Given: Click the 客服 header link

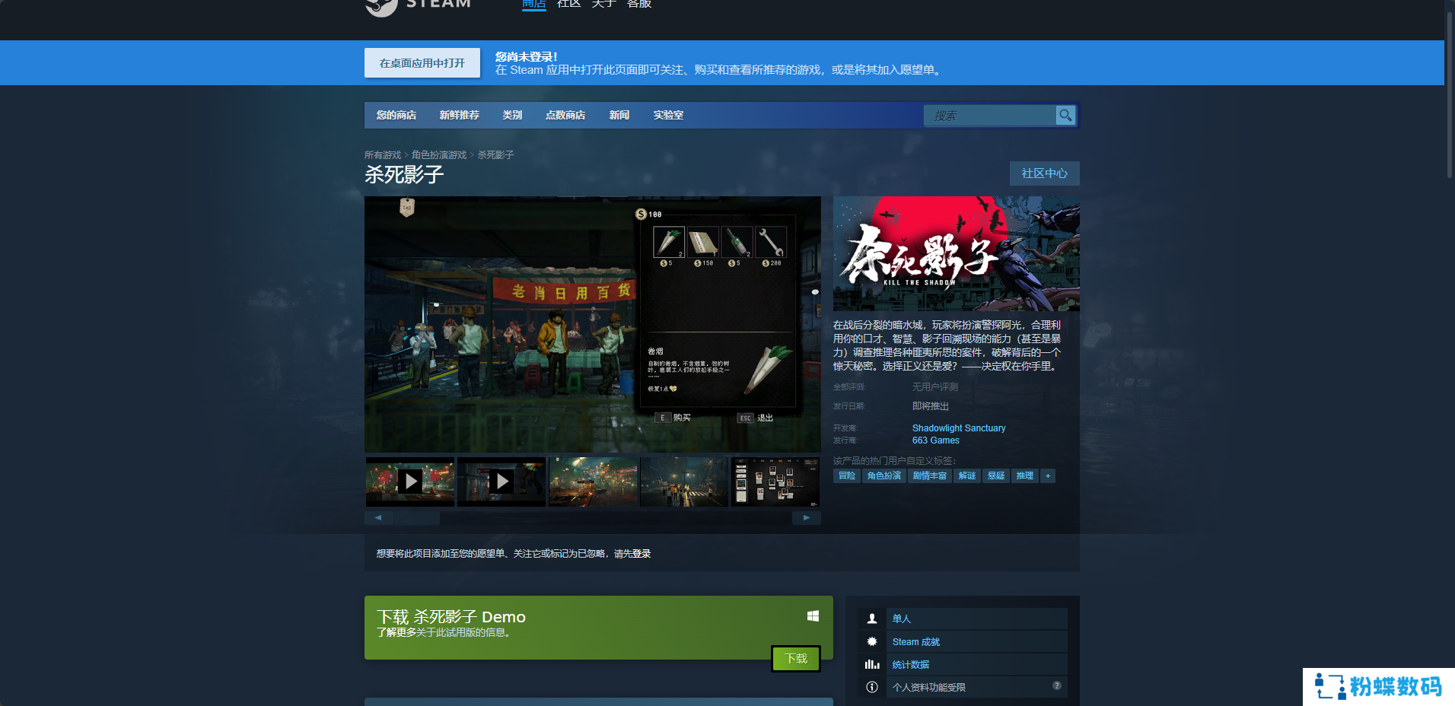Looking at the screenshot, I should tap(639, 4).
